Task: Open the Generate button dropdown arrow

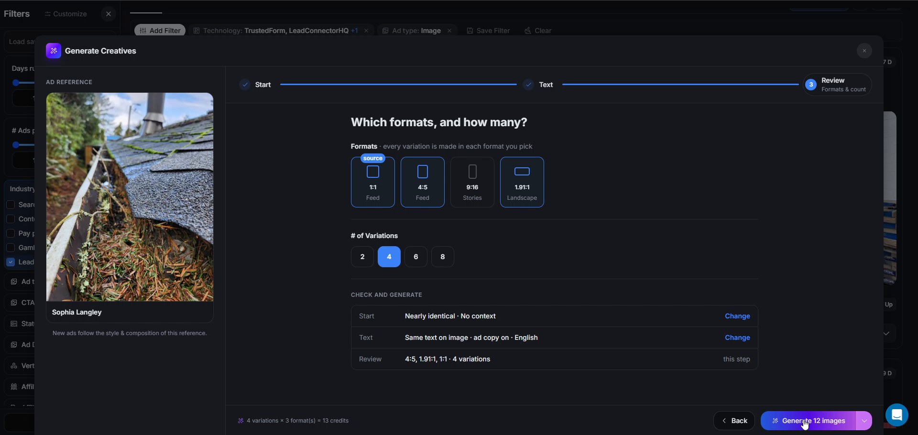Action: [864, 421]
